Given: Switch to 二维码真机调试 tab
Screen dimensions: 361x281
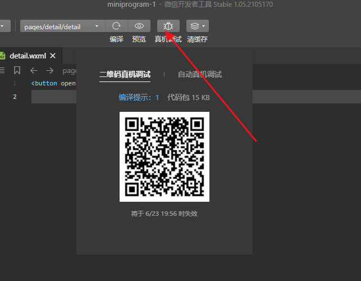Looking at the screenshot, I should coord(125,74).
